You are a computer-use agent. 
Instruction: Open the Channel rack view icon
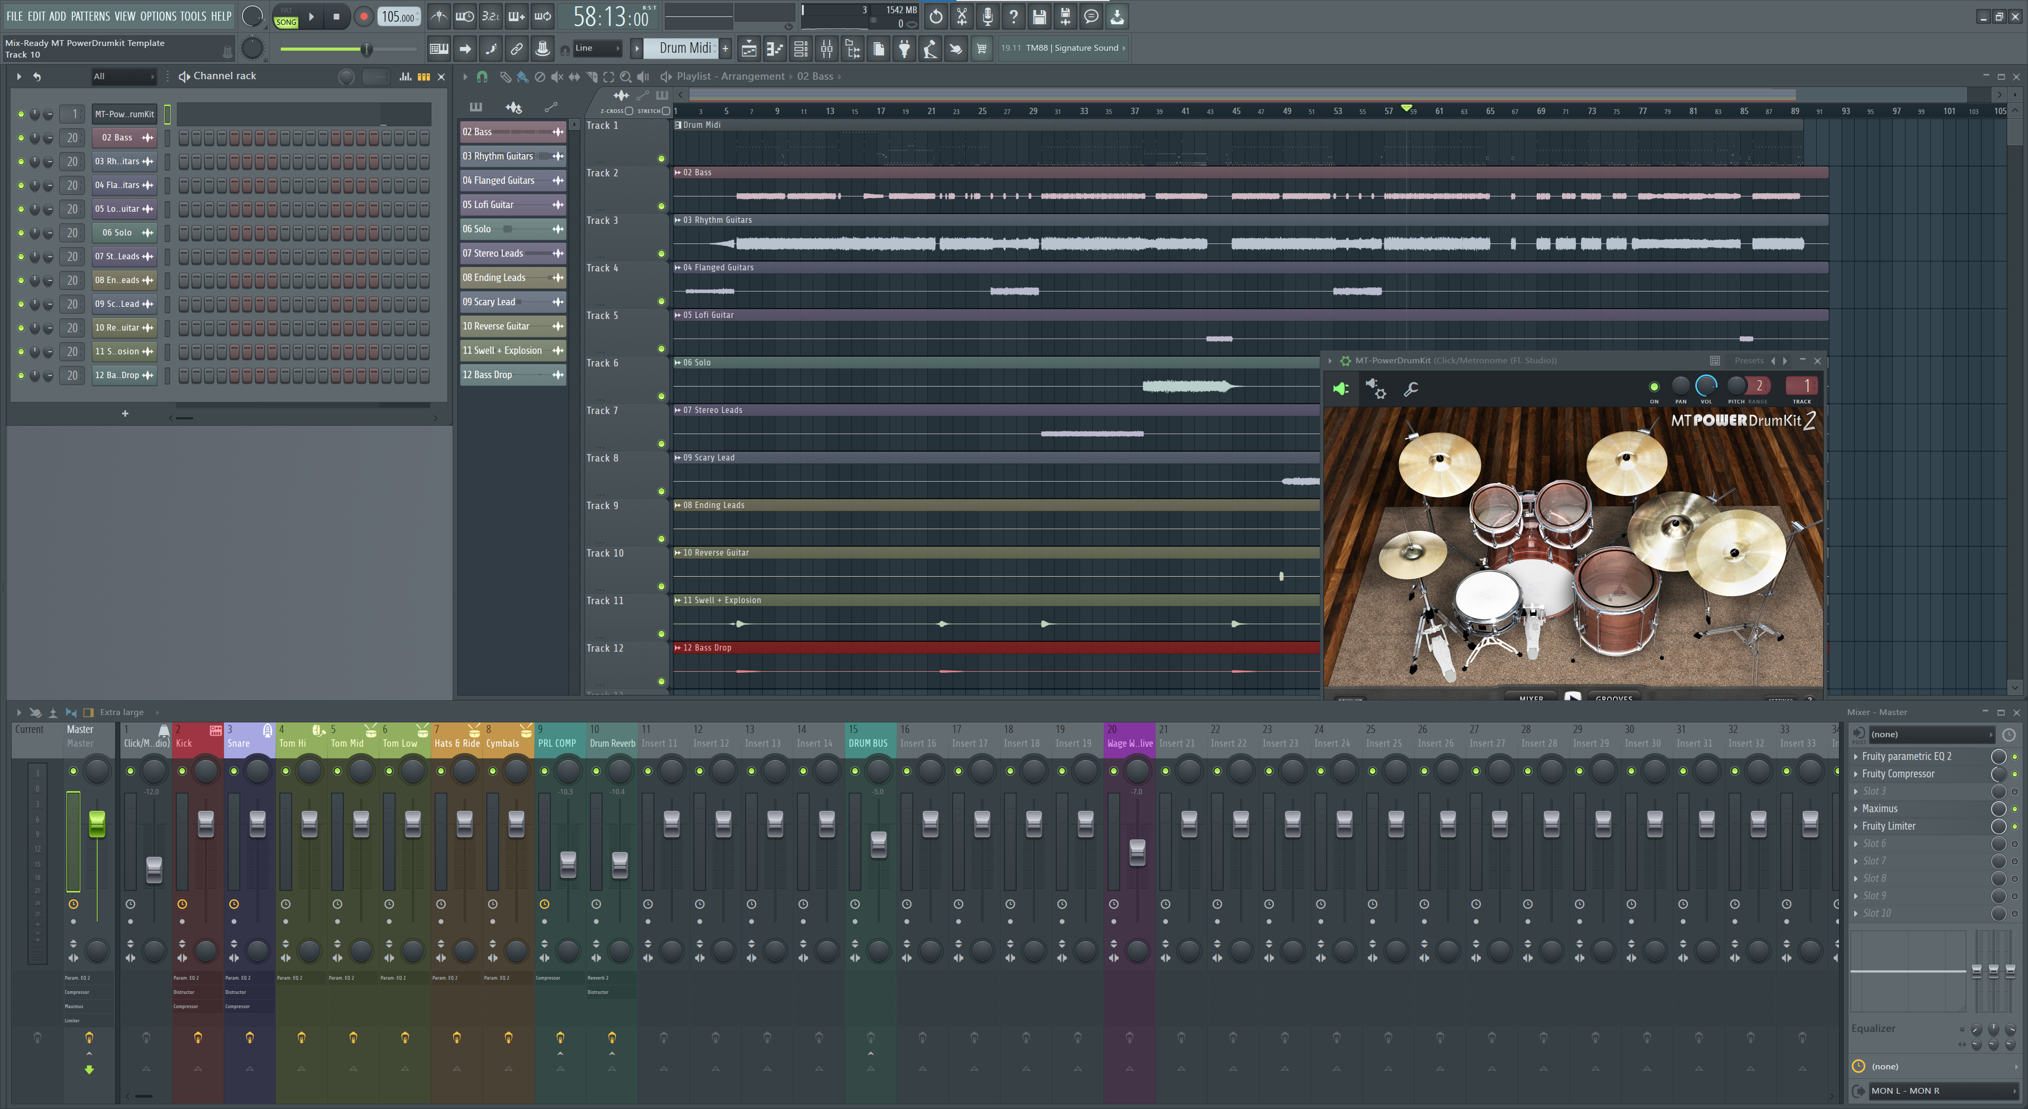tap(801, 49)
